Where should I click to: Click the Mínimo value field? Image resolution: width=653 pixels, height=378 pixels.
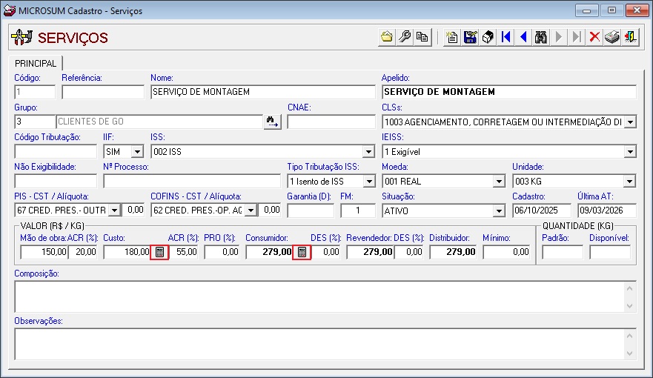[506, 252]
